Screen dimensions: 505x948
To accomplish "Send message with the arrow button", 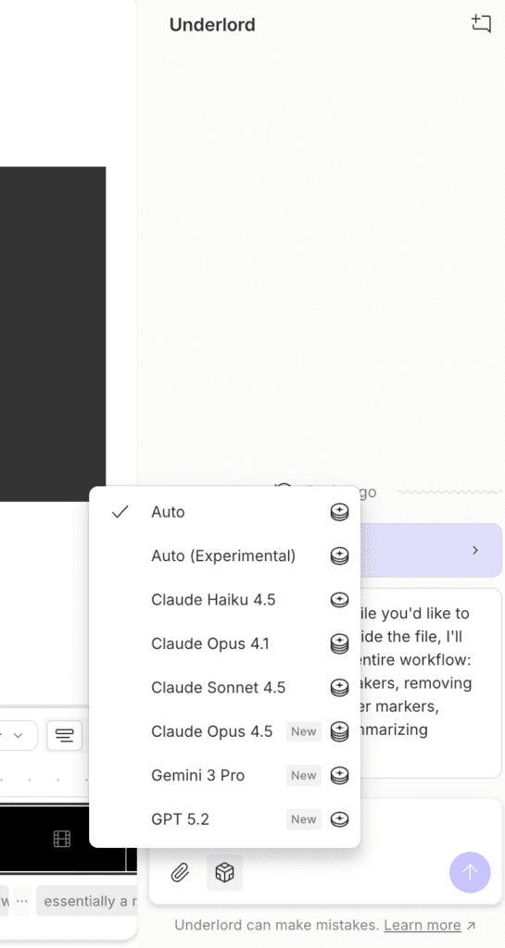I will (470, 872).
